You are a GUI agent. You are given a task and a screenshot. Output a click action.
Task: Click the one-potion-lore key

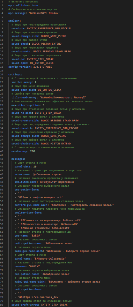click(26, 189)
